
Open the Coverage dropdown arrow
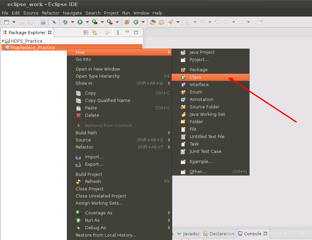pos(102,22)
